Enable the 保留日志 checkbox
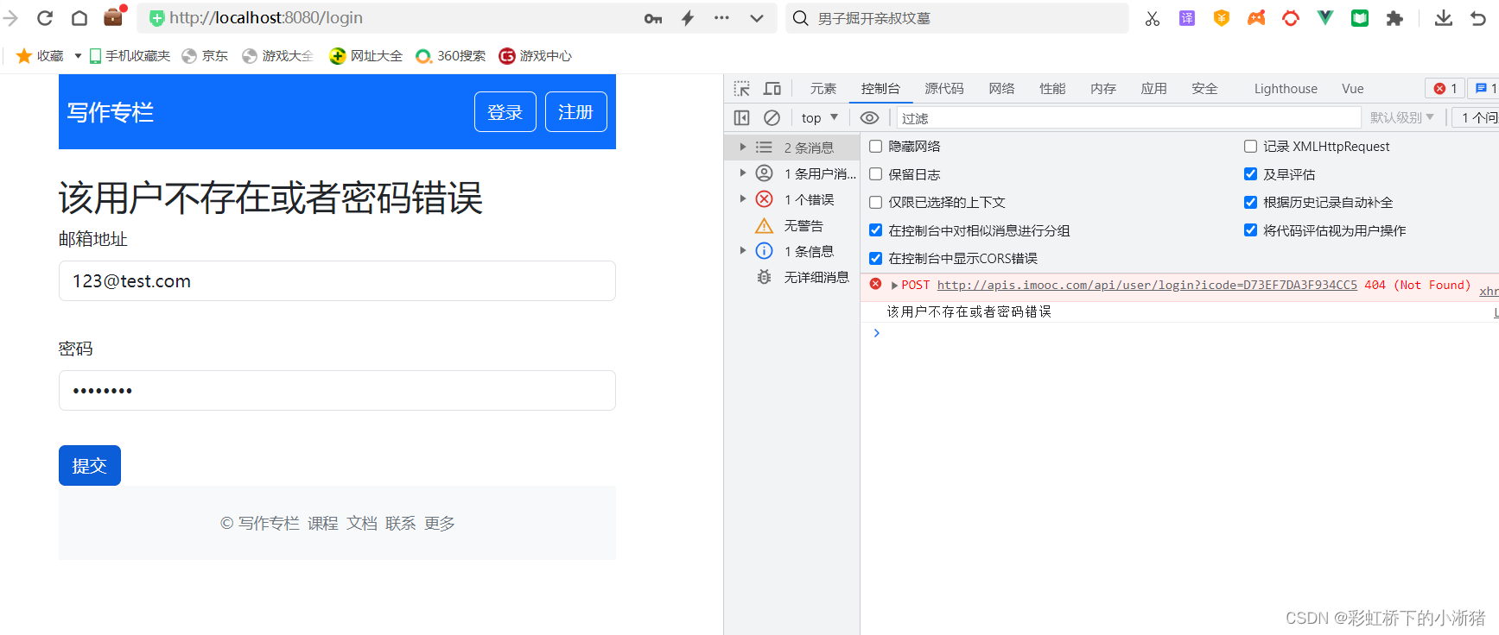This screenshot has width=1499, height=635. pyautogui.click(x=876, y=174)
